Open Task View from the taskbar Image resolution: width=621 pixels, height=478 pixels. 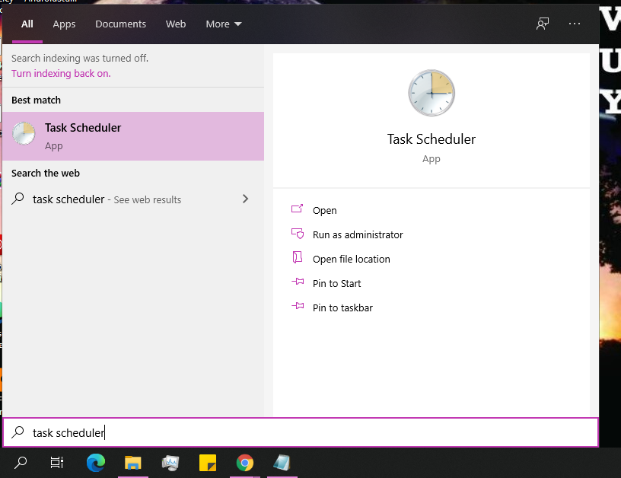pyautogui.click(x=56, y=462)
